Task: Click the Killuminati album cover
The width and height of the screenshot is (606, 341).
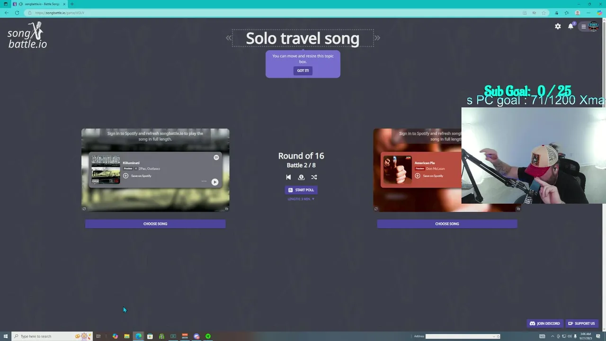Action: (x=106, y=170)
